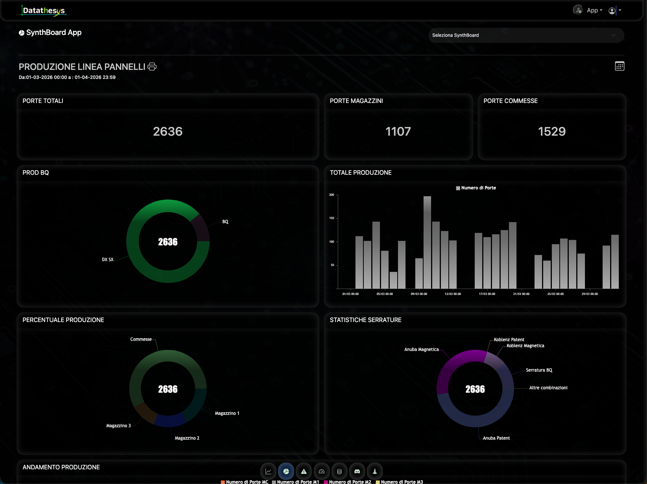Click the tallest bar in Totale Produzione chart
Screen dimensions: 647x484
(427, 242)
